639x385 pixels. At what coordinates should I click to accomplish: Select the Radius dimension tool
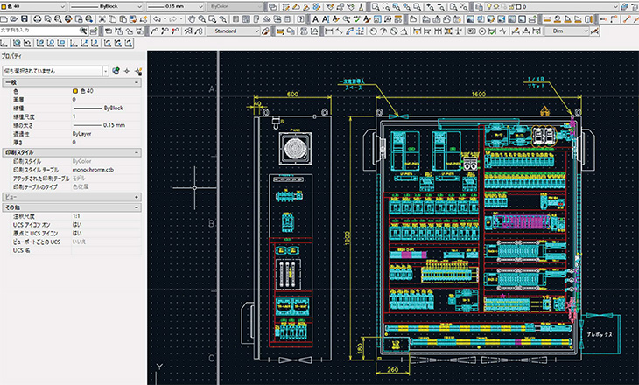pyautogui.click(x=373, y=31)
